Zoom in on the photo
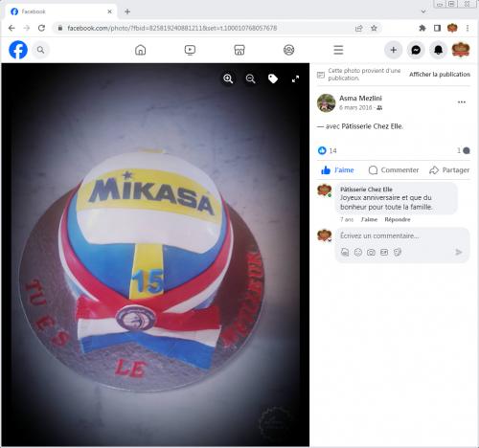 (x=228, y=78)
